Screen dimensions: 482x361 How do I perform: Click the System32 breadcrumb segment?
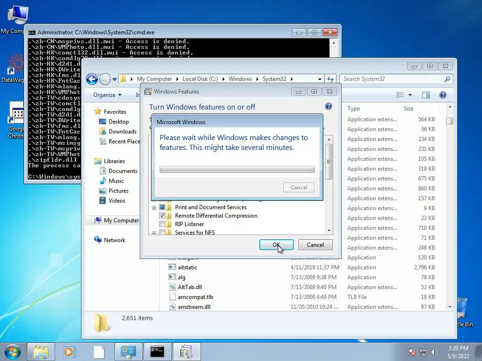274,79
